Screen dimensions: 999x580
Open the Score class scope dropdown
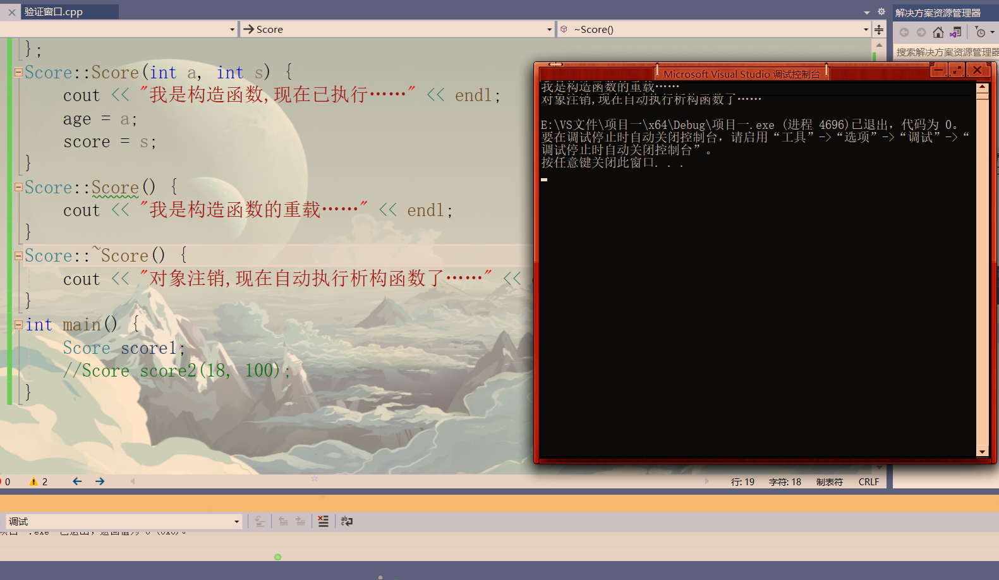point(397,30)
